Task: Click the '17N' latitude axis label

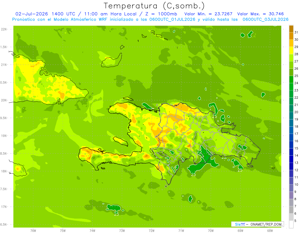Action: [4, 207]
